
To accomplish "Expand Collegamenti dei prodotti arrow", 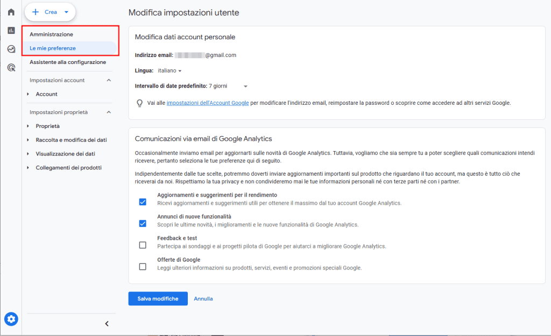I will point(28,168).
